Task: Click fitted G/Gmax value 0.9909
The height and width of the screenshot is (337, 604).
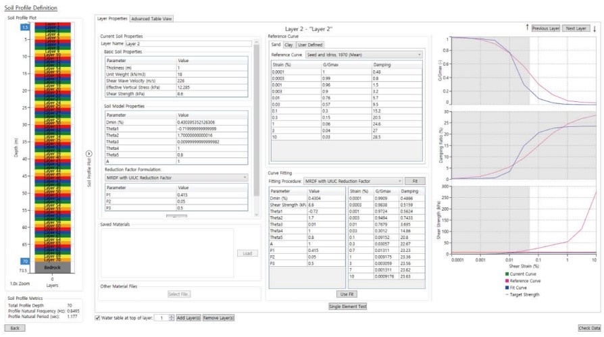Action: pos(386,199)
